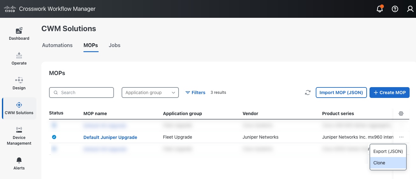Open row actions for Default Juniper Upgrade
Screen dimensions: 416x179
point(401,137)
